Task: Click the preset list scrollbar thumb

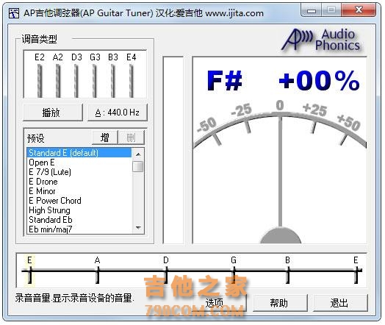Action: tap(138, 166)
